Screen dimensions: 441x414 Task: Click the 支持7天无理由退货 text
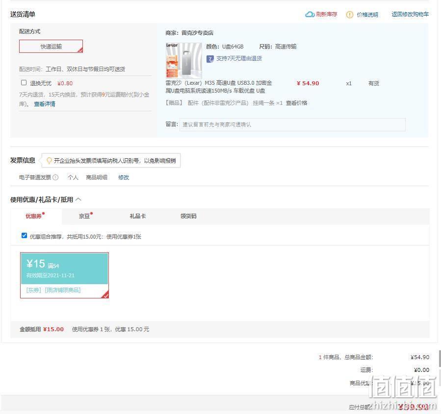239,58
